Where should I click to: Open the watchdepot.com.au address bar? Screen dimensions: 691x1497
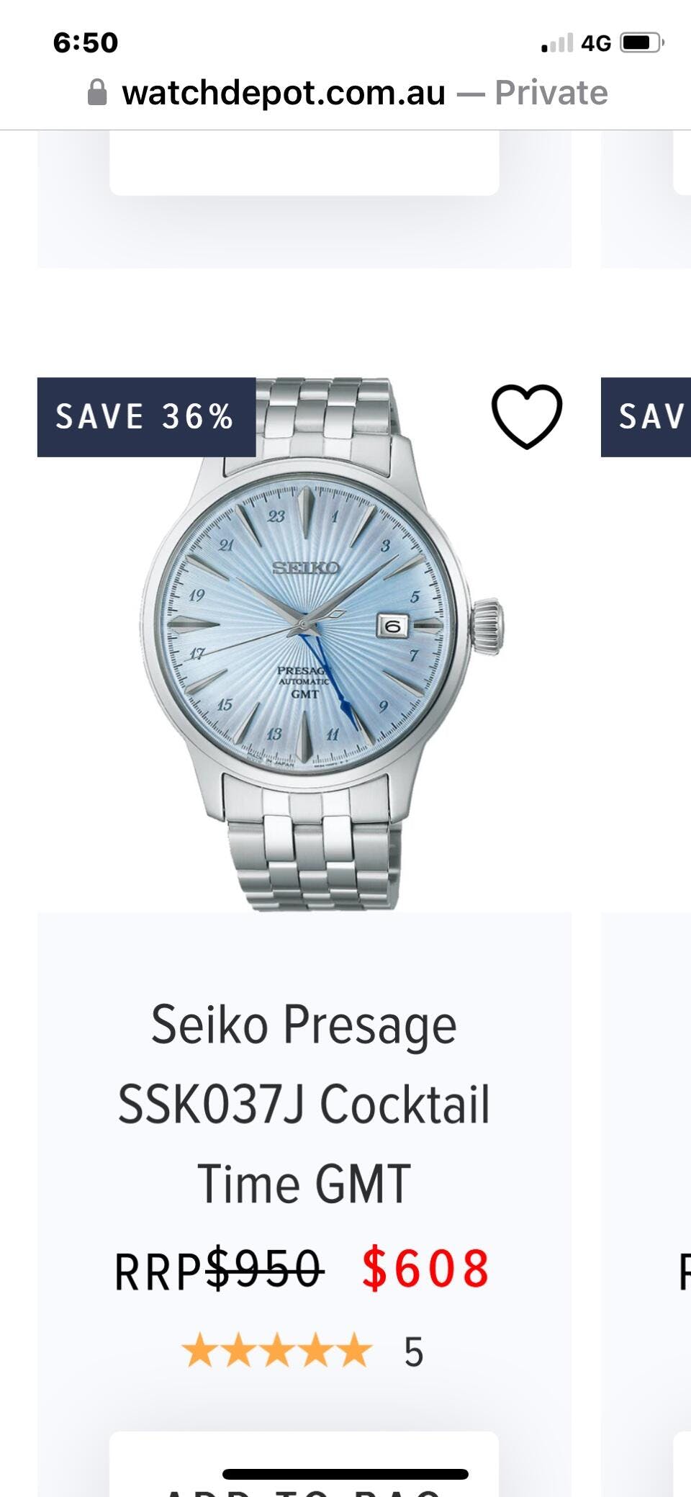coord(347,93)
